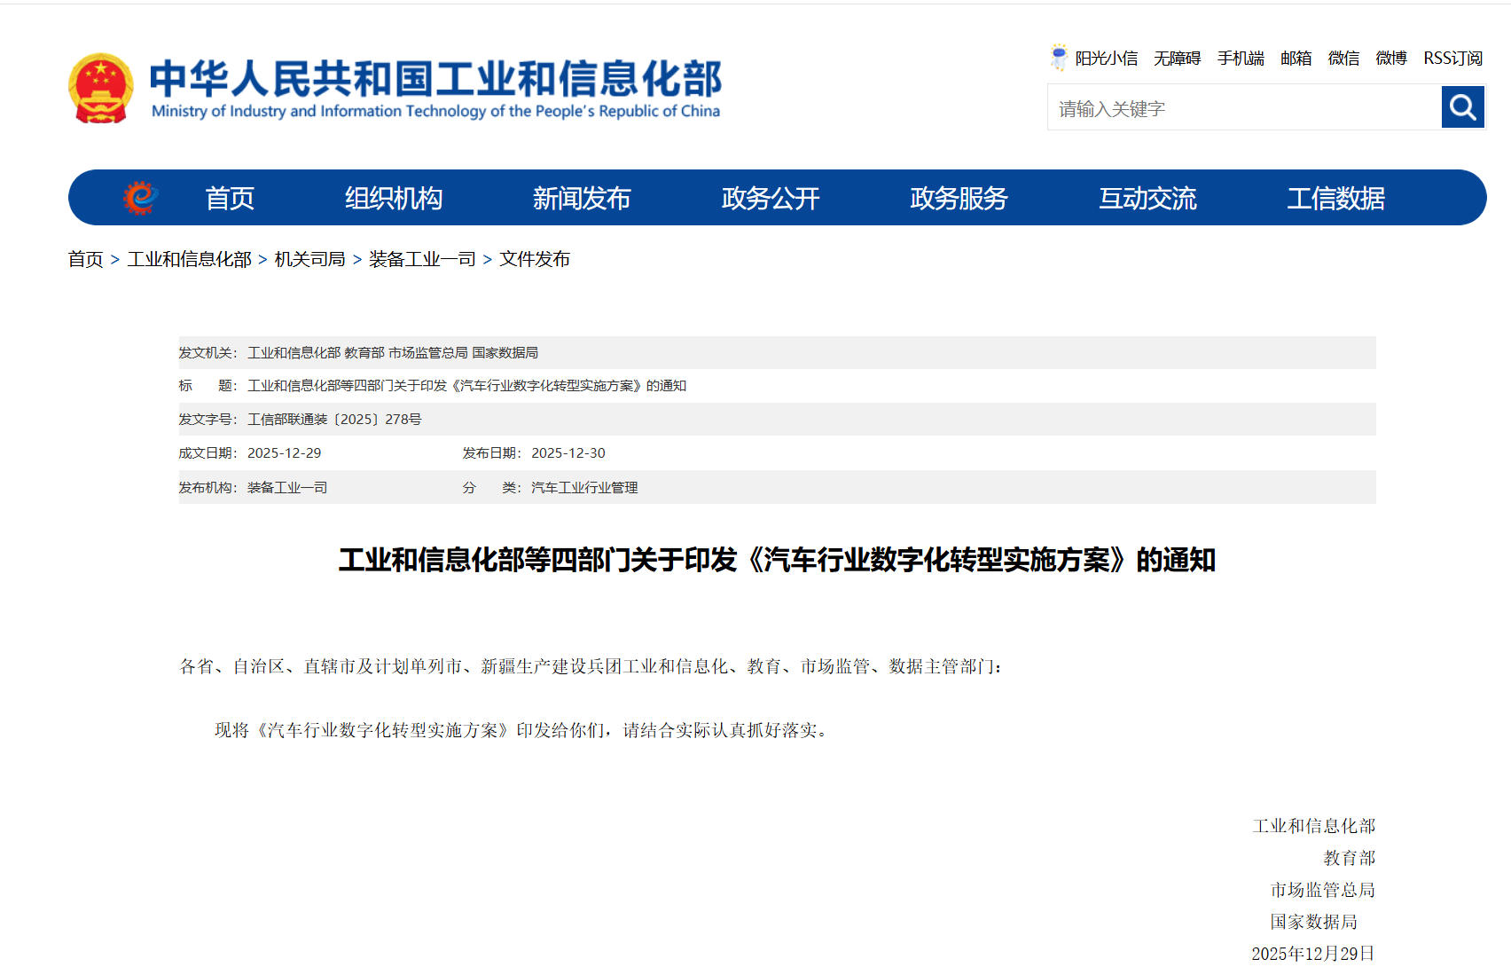1511x967 pixels.
Task: Open the 手机端 mobile version link
Action: (1241, 59)
